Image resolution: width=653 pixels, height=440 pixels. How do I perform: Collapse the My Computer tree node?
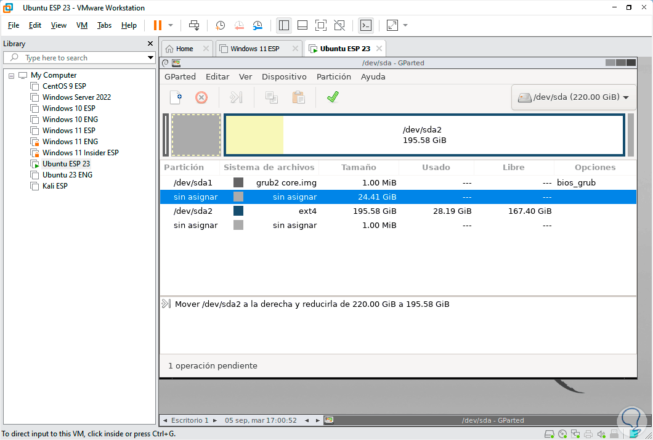(x=11, y=76)
